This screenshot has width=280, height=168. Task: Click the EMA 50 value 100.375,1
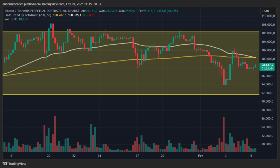pos(75,15)
